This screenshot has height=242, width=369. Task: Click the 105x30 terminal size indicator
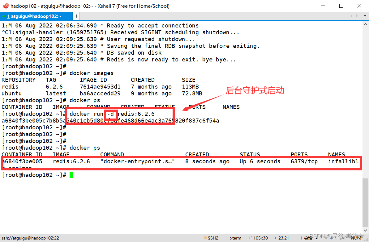pyautogui.click(x=258, y=238)
